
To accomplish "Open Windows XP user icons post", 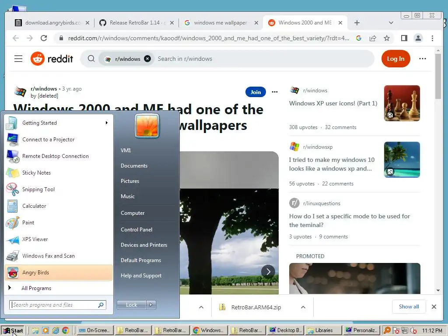I will [333, 103].
